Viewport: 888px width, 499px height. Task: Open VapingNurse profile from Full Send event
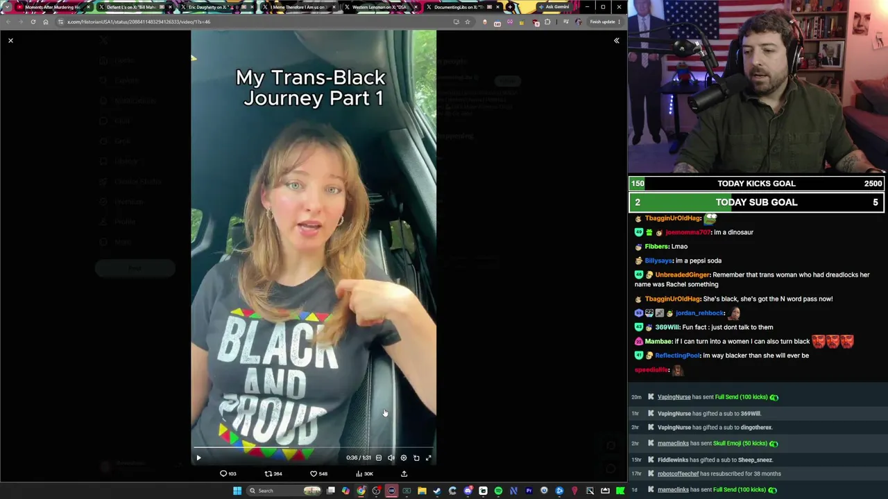pos(674,397)
